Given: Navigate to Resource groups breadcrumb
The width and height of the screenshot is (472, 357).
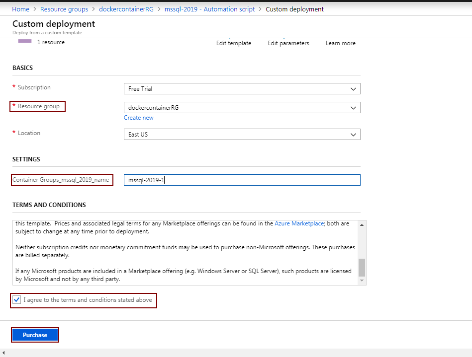Looking at the screenshot, I should click(64, 9).
